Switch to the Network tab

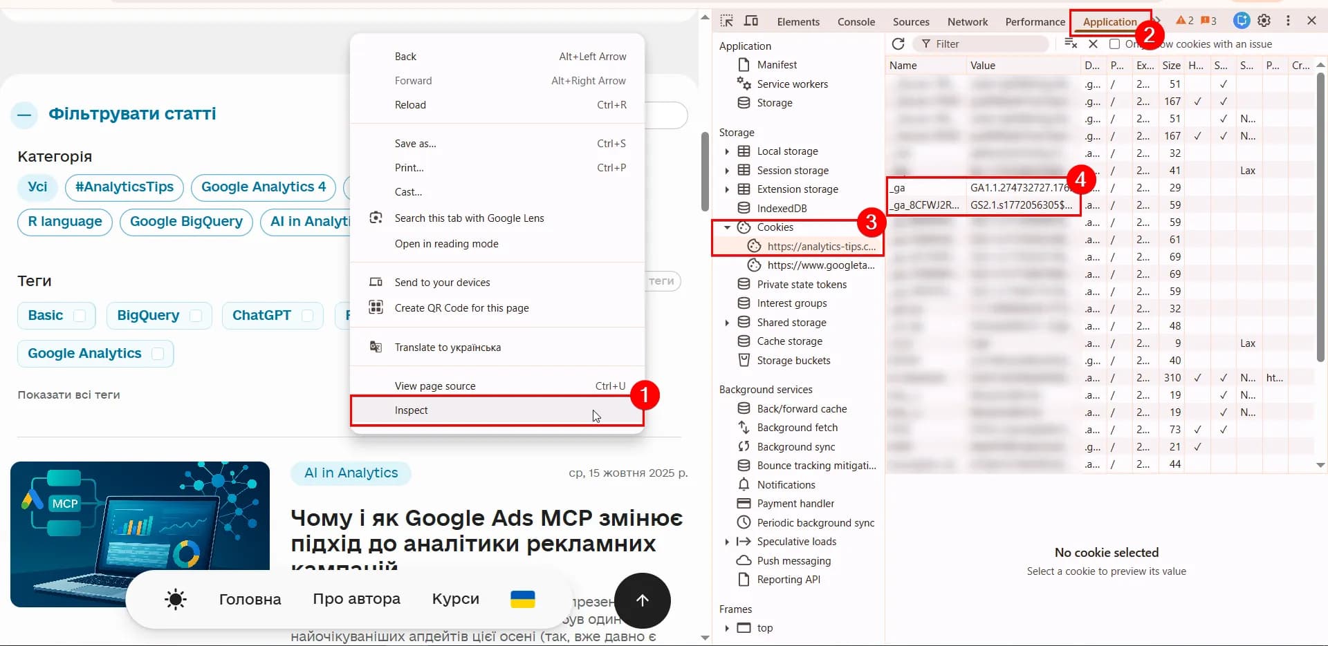tap(967, 21)
